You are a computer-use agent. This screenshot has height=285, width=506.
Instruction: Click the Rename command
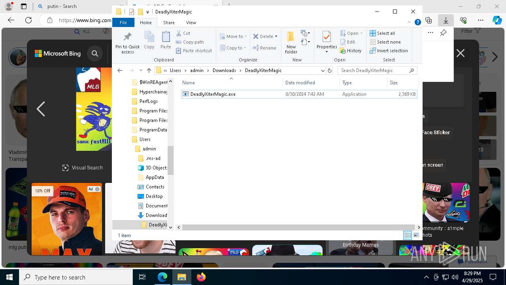click(265, 48)
